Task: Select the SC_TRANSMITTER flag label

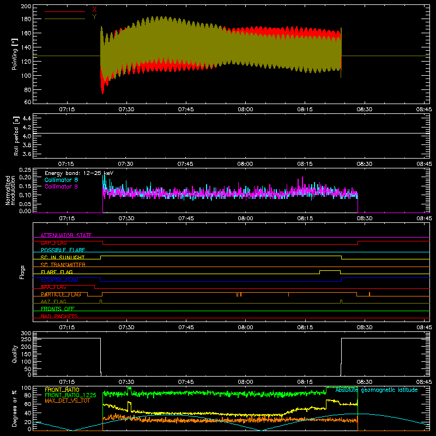Action: click(63, 264)
